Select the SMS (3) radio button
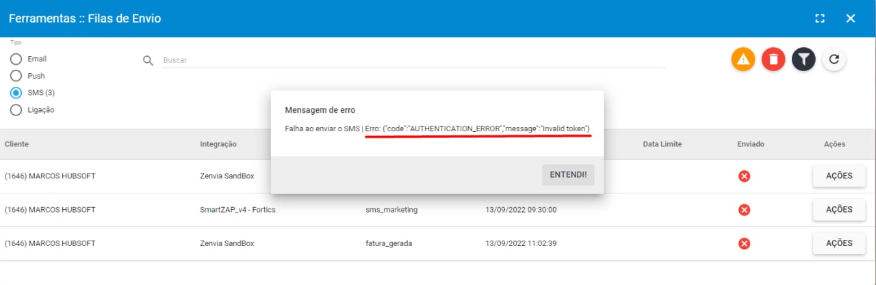Image resolution: width=876 pixels, height=285 pixels. [x=16, y=93]
